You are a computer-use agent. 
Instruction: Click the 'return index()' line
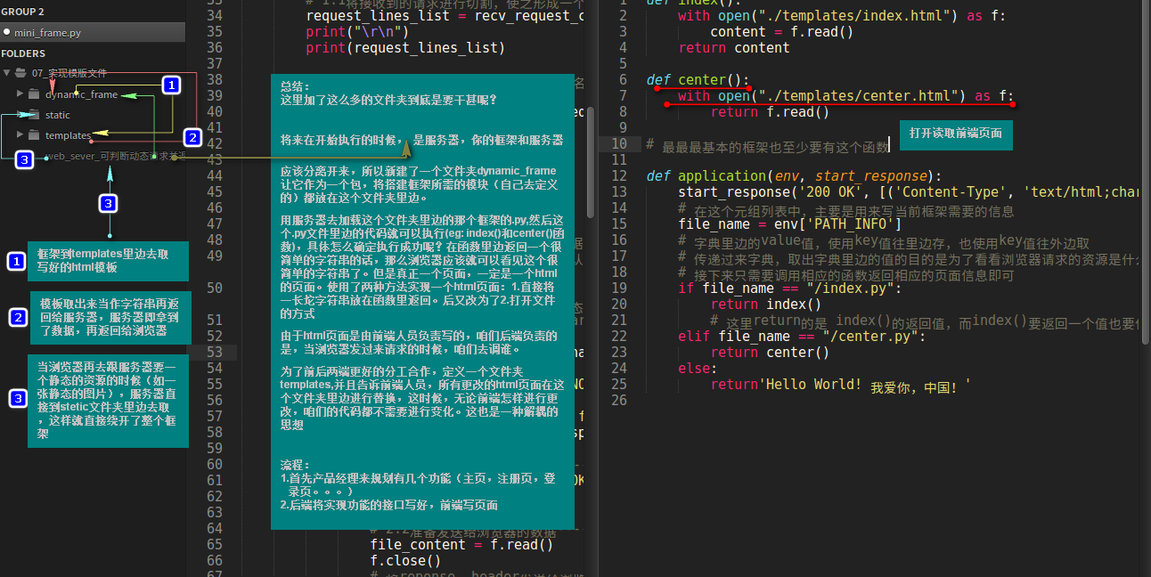pyautogui.click(x=766, y=305)
